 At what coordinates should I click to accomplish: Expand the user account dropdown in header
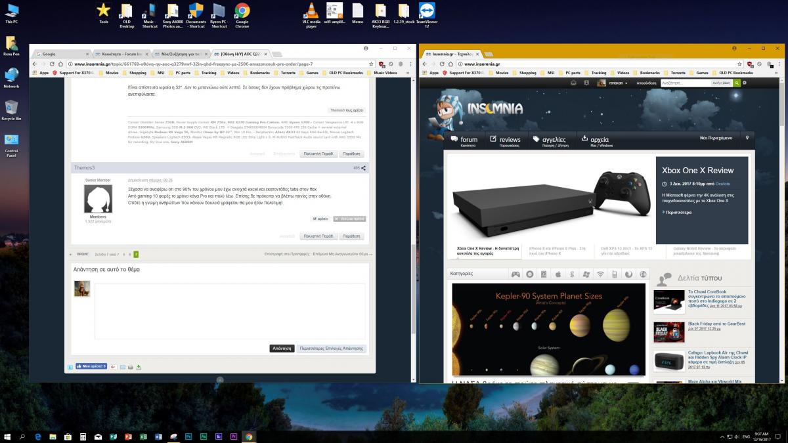(612, 83)
